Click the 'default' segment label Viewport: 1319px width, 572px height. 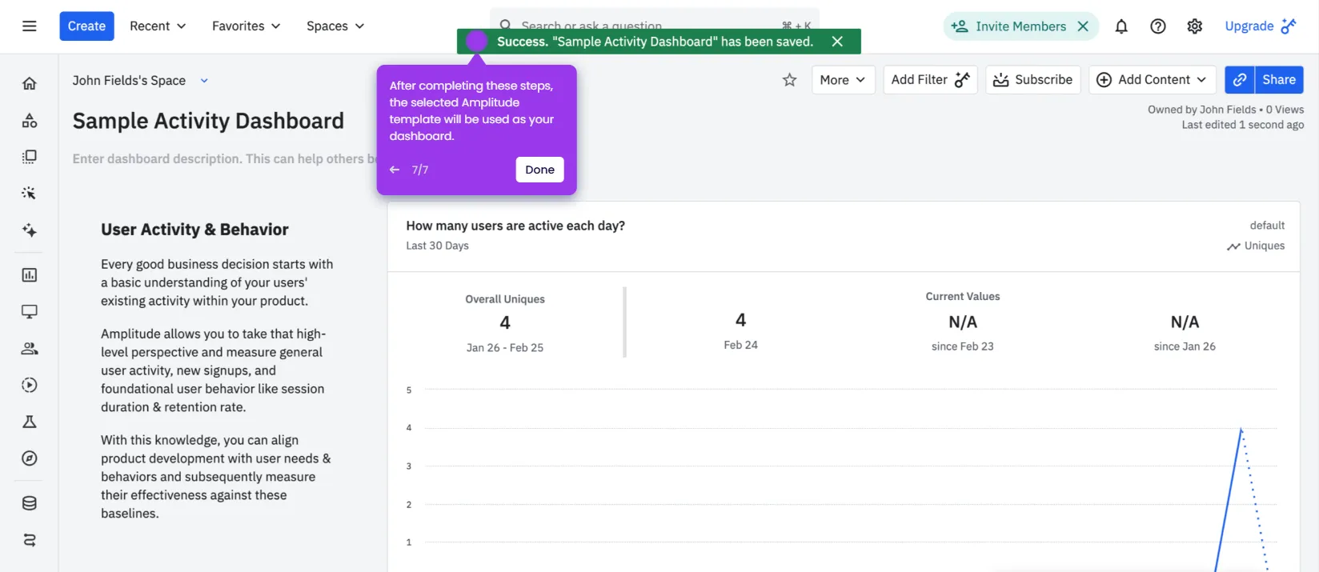coord(1267,226)
